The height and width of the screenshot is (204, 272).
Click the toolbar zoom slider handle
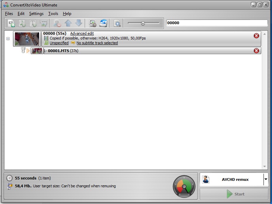[143, 23]
